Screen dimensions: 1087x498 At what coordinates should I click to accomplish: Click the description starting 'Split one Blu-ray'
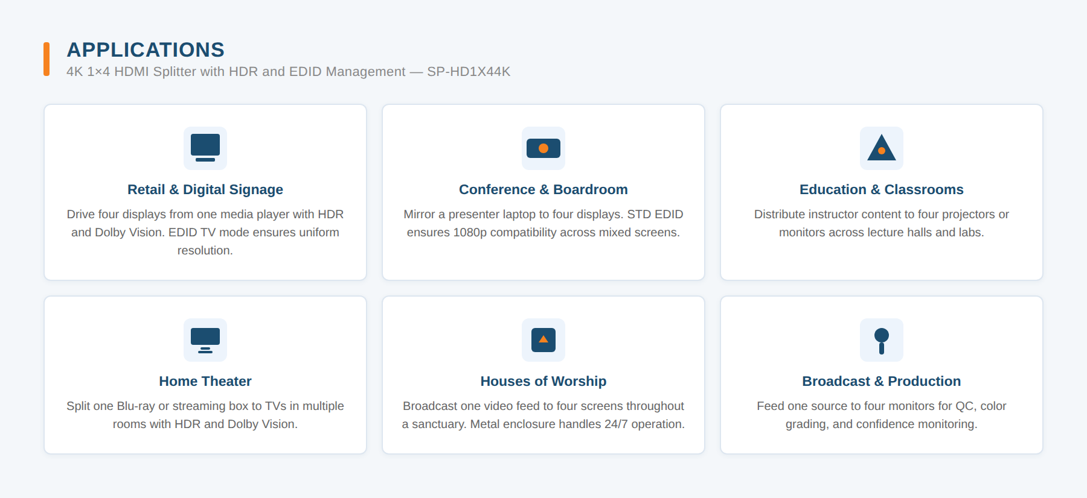205,415
